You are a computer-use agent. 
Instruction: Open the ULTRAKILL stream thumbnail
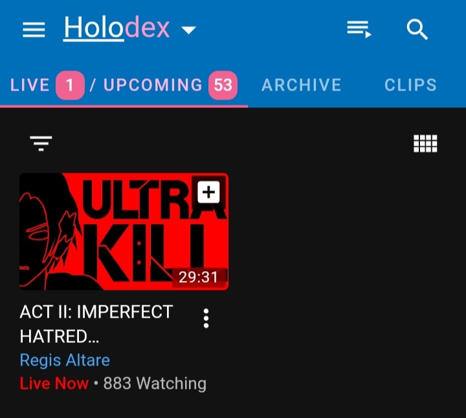124,232
